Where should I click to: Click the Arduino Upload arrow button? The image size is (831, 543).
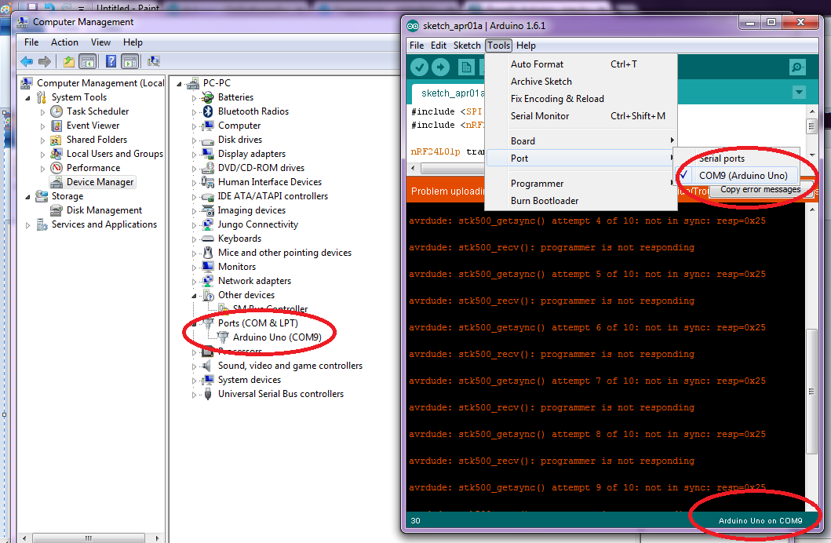pos(440,67)
